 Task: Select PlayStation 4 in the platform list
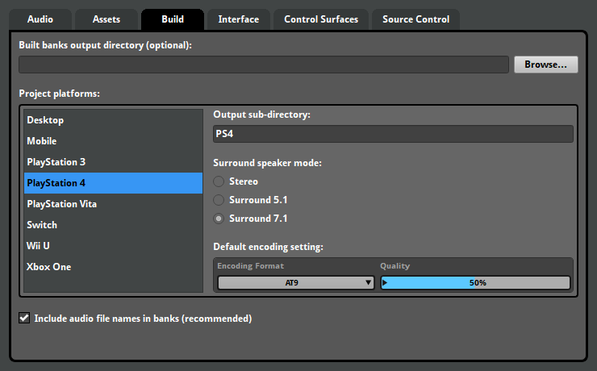pyautogui.click(x=113, y=183)
